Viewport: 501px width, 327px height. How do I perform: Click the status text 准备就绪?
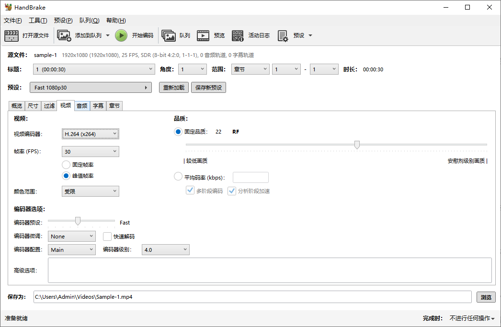pyautogui.click(x=16, y=318)
